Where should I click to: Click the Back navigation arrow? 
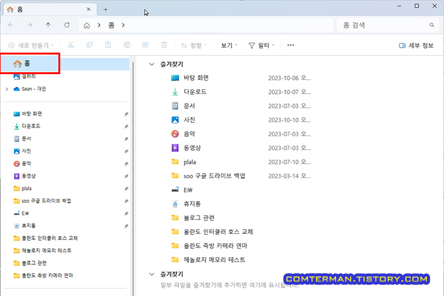pos(11,25)
